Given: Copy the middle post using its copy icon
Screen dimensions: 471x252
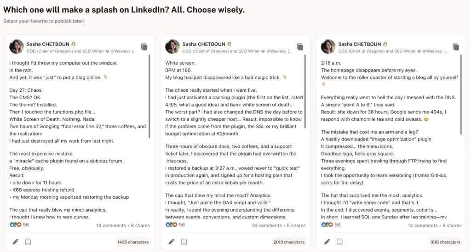Looking at the screenshot, I should click(x=300, y=47).
